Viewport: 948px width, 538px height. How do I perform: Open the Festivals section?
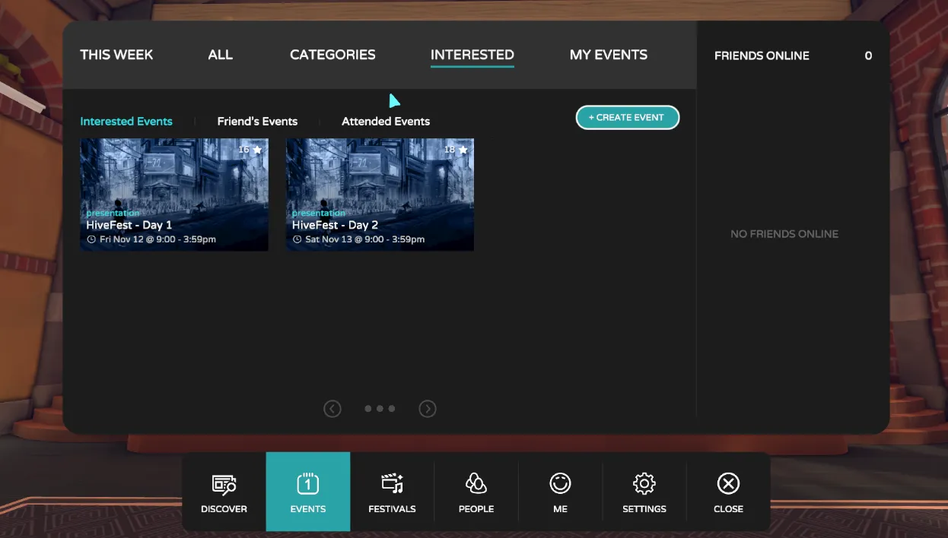point(392,492)
